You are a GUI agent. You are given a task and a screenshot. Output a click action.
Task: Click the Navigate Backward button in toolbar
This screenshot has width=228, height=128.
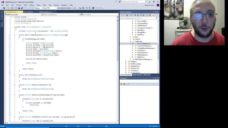(x=4, y=8)
